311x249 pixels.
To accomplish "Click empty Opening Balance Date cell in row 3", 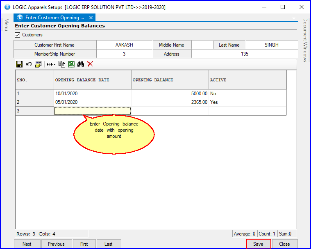I will (x=93, y=111).
